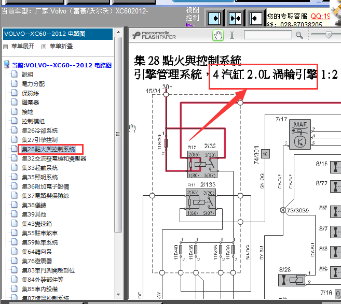Open the 電力分配 tree item
The width and height of the screenshot is (341, 304).
click(x=33, y=84)
